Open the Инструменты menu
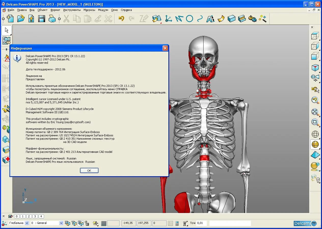 (x=72, y=10)
